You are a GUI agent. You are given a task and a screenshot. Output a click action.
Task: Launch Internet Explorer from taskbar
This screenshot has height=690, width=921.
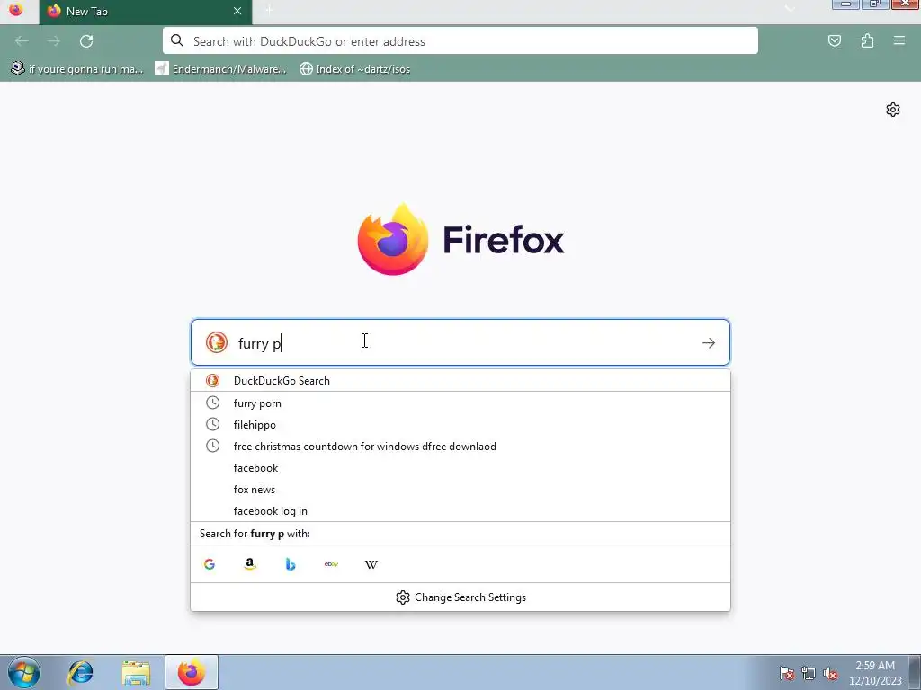click(x=80, y=672)
